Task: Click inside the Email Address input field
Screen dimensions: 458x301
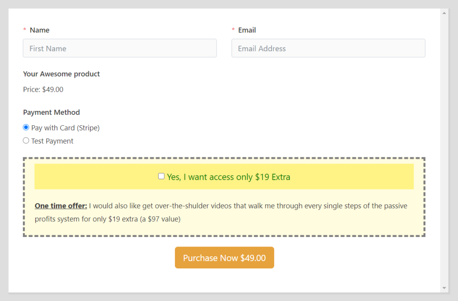Action: pos(328,48)
